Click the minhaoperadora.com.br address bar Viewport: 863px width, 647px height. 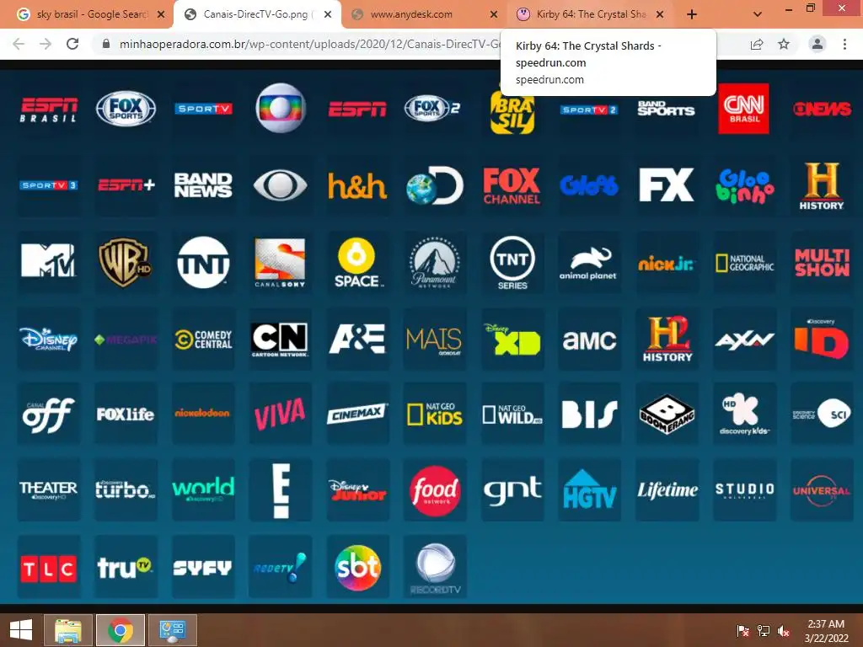pyautogui.click(x=308, y=44)
